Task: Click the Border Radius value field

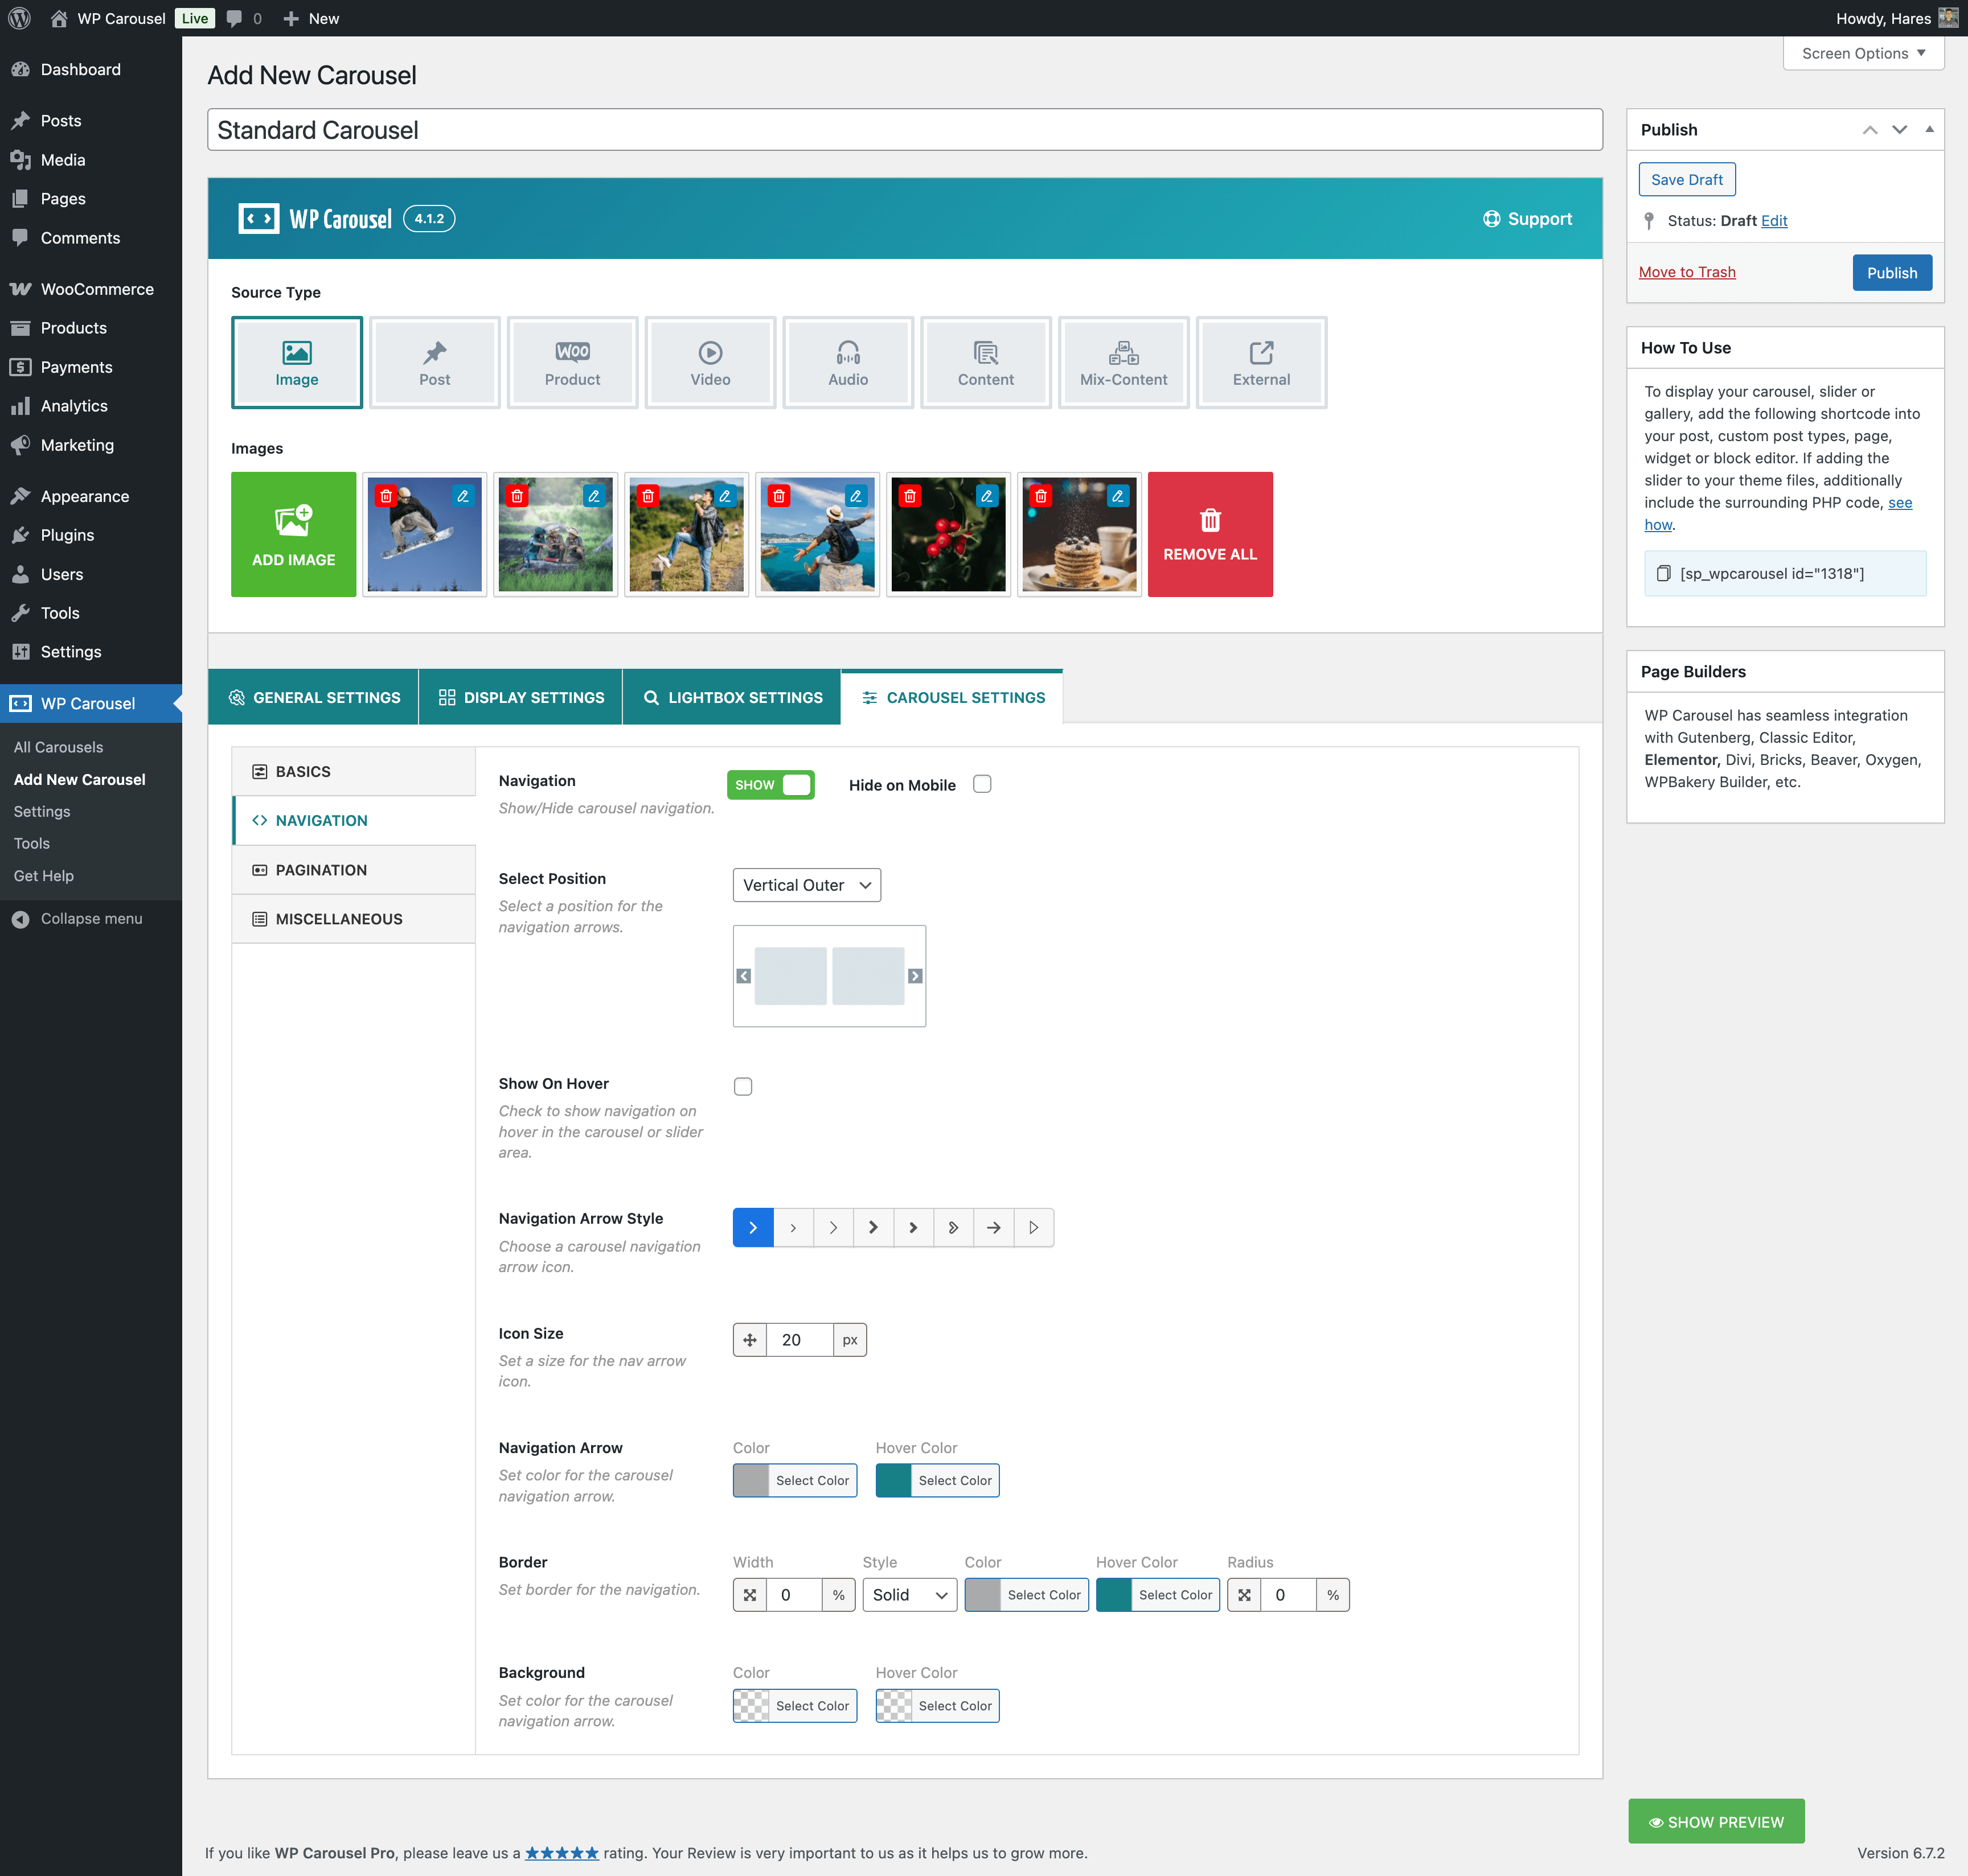Action: (x=1289, y=1595)
